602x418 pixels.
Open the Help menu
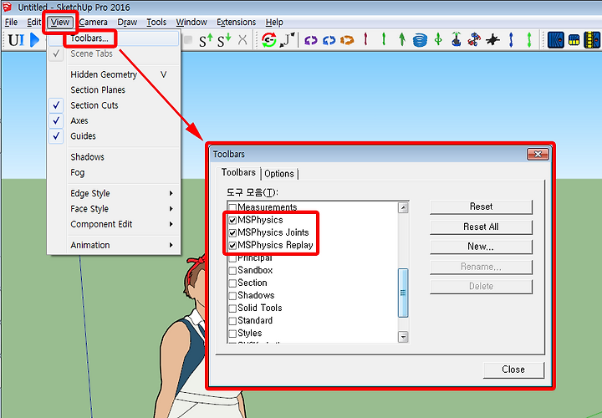(x=274, y=23)
